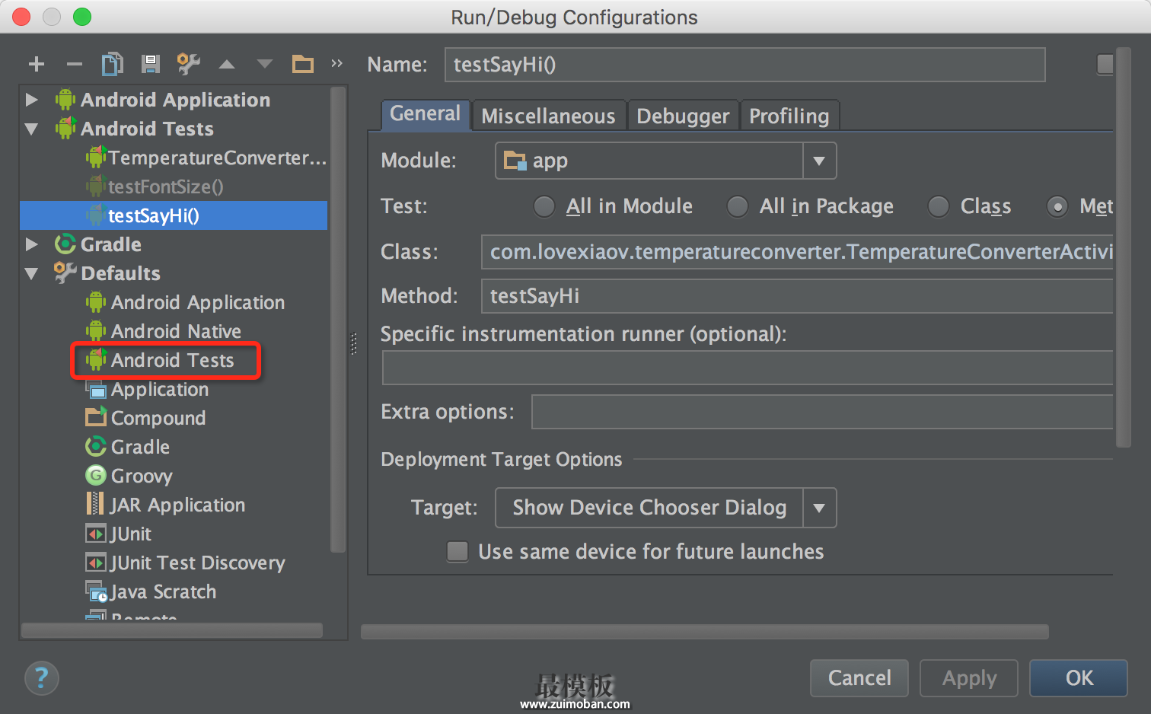Viewport: 1151px width, 714px height.
Task: Click right panel vertical scrollbar
Action: coord(1124,247)
